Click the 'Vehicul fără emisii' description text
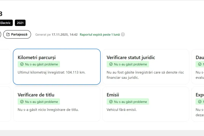The height and width of the screenshot is (136, 204). click(x=121, y=110)
